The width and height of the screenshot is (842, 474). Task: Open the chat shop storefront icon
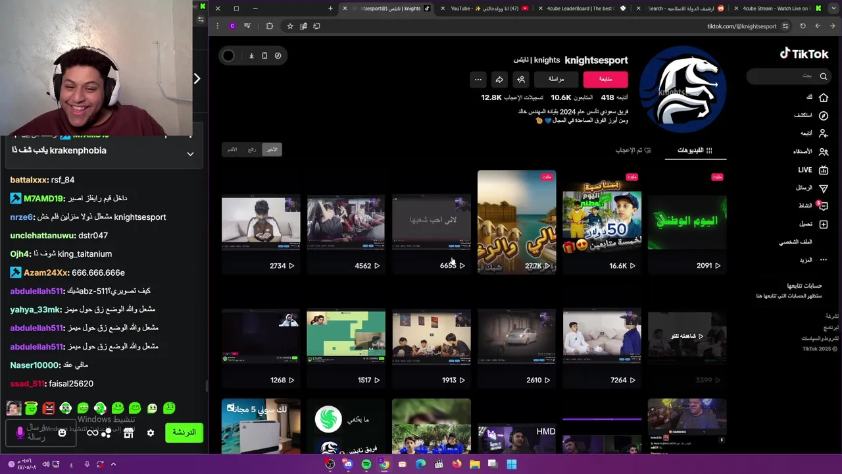tap(128, 433)
